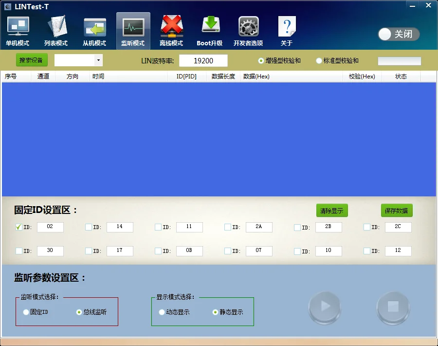Uncheck the ID 02 checkbox

tap(18, 227)
